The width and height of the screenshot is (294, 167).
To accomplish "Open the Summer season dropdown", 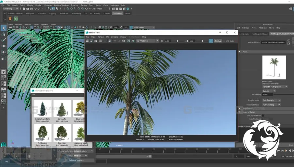I will pyautogui.click(x=269, y=91).
